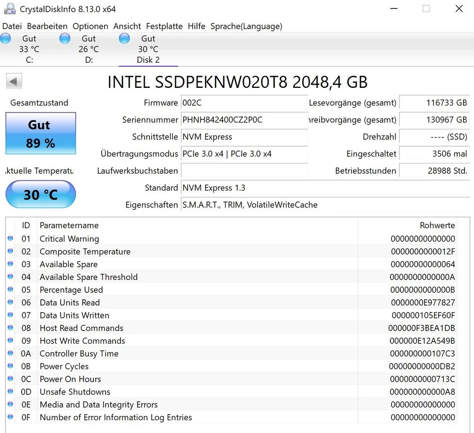Screen dimensions: 474x433
Task: Click the CrystalDiskInfo icon in the title bar
Action: click(x=10, y=8)
